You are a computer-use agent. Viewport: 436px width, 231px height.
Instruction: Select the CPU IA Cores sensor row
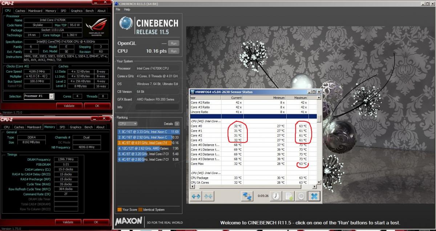[x=253, y=182]
